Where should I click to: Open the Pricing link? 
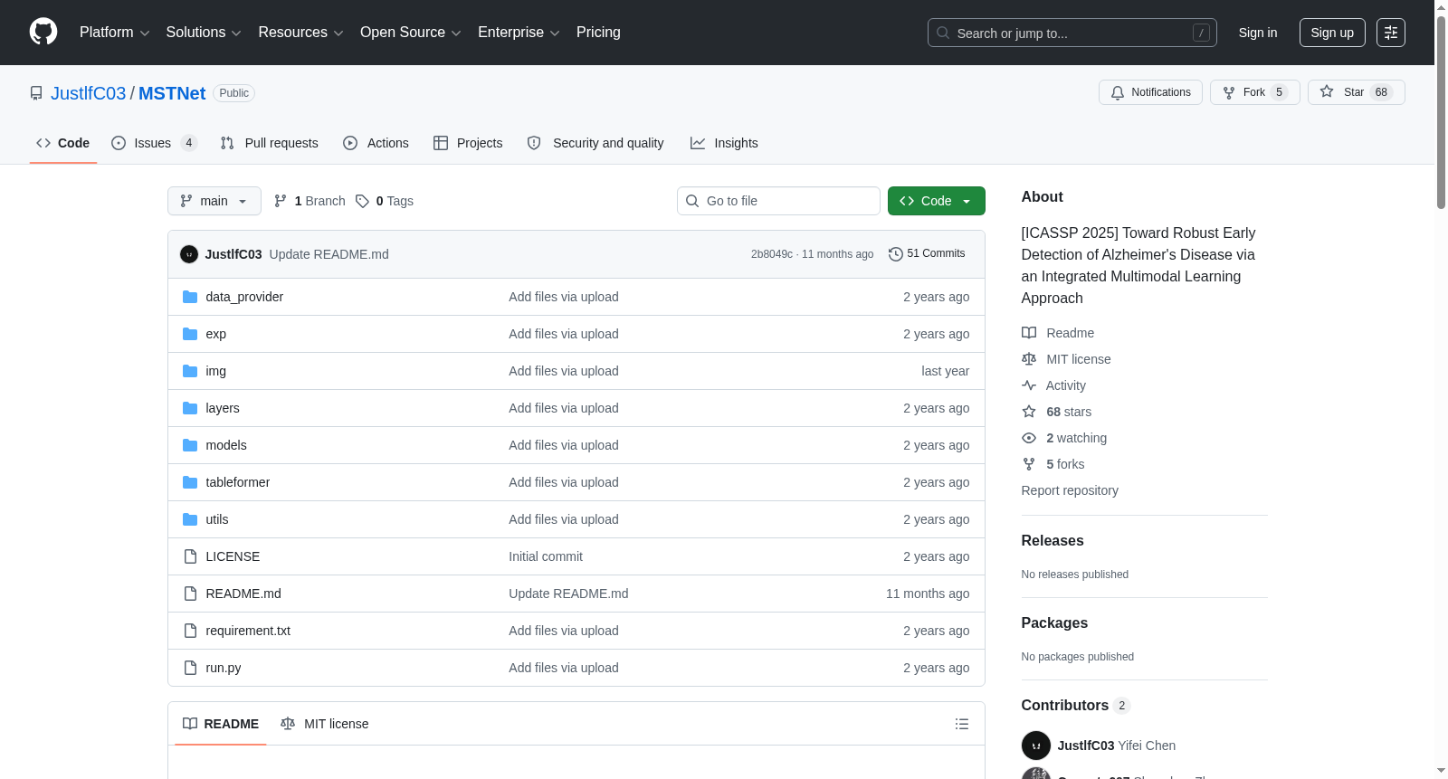pos(598,33)
